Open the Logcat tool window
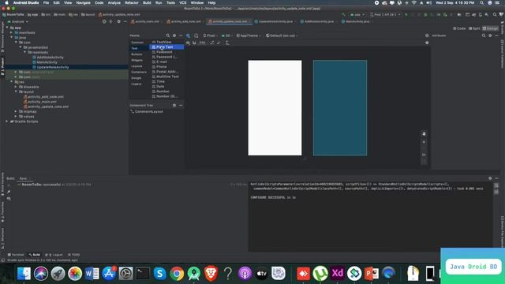The width and height of the screenshot is (505, 284). coord(54,255)
